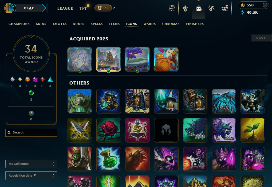Open the My Collection filter dropdown
This screenshot has width=272, height=187.
[31, 164]
